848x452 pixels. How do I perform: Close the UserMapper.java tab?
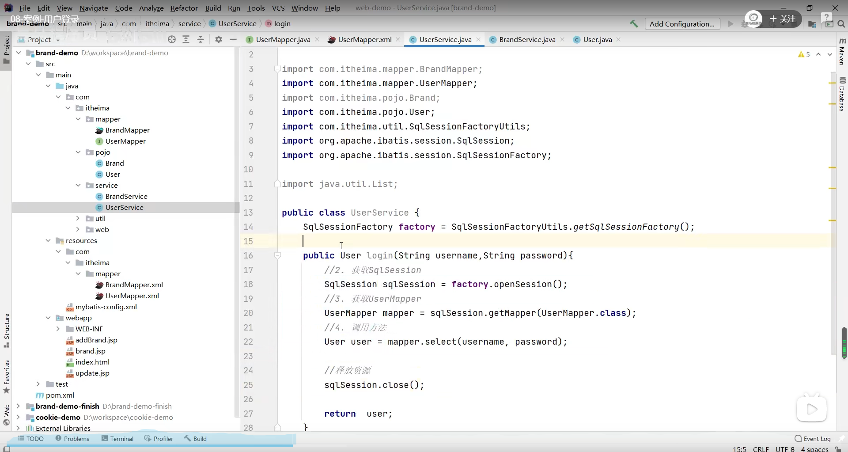[317, 39]
